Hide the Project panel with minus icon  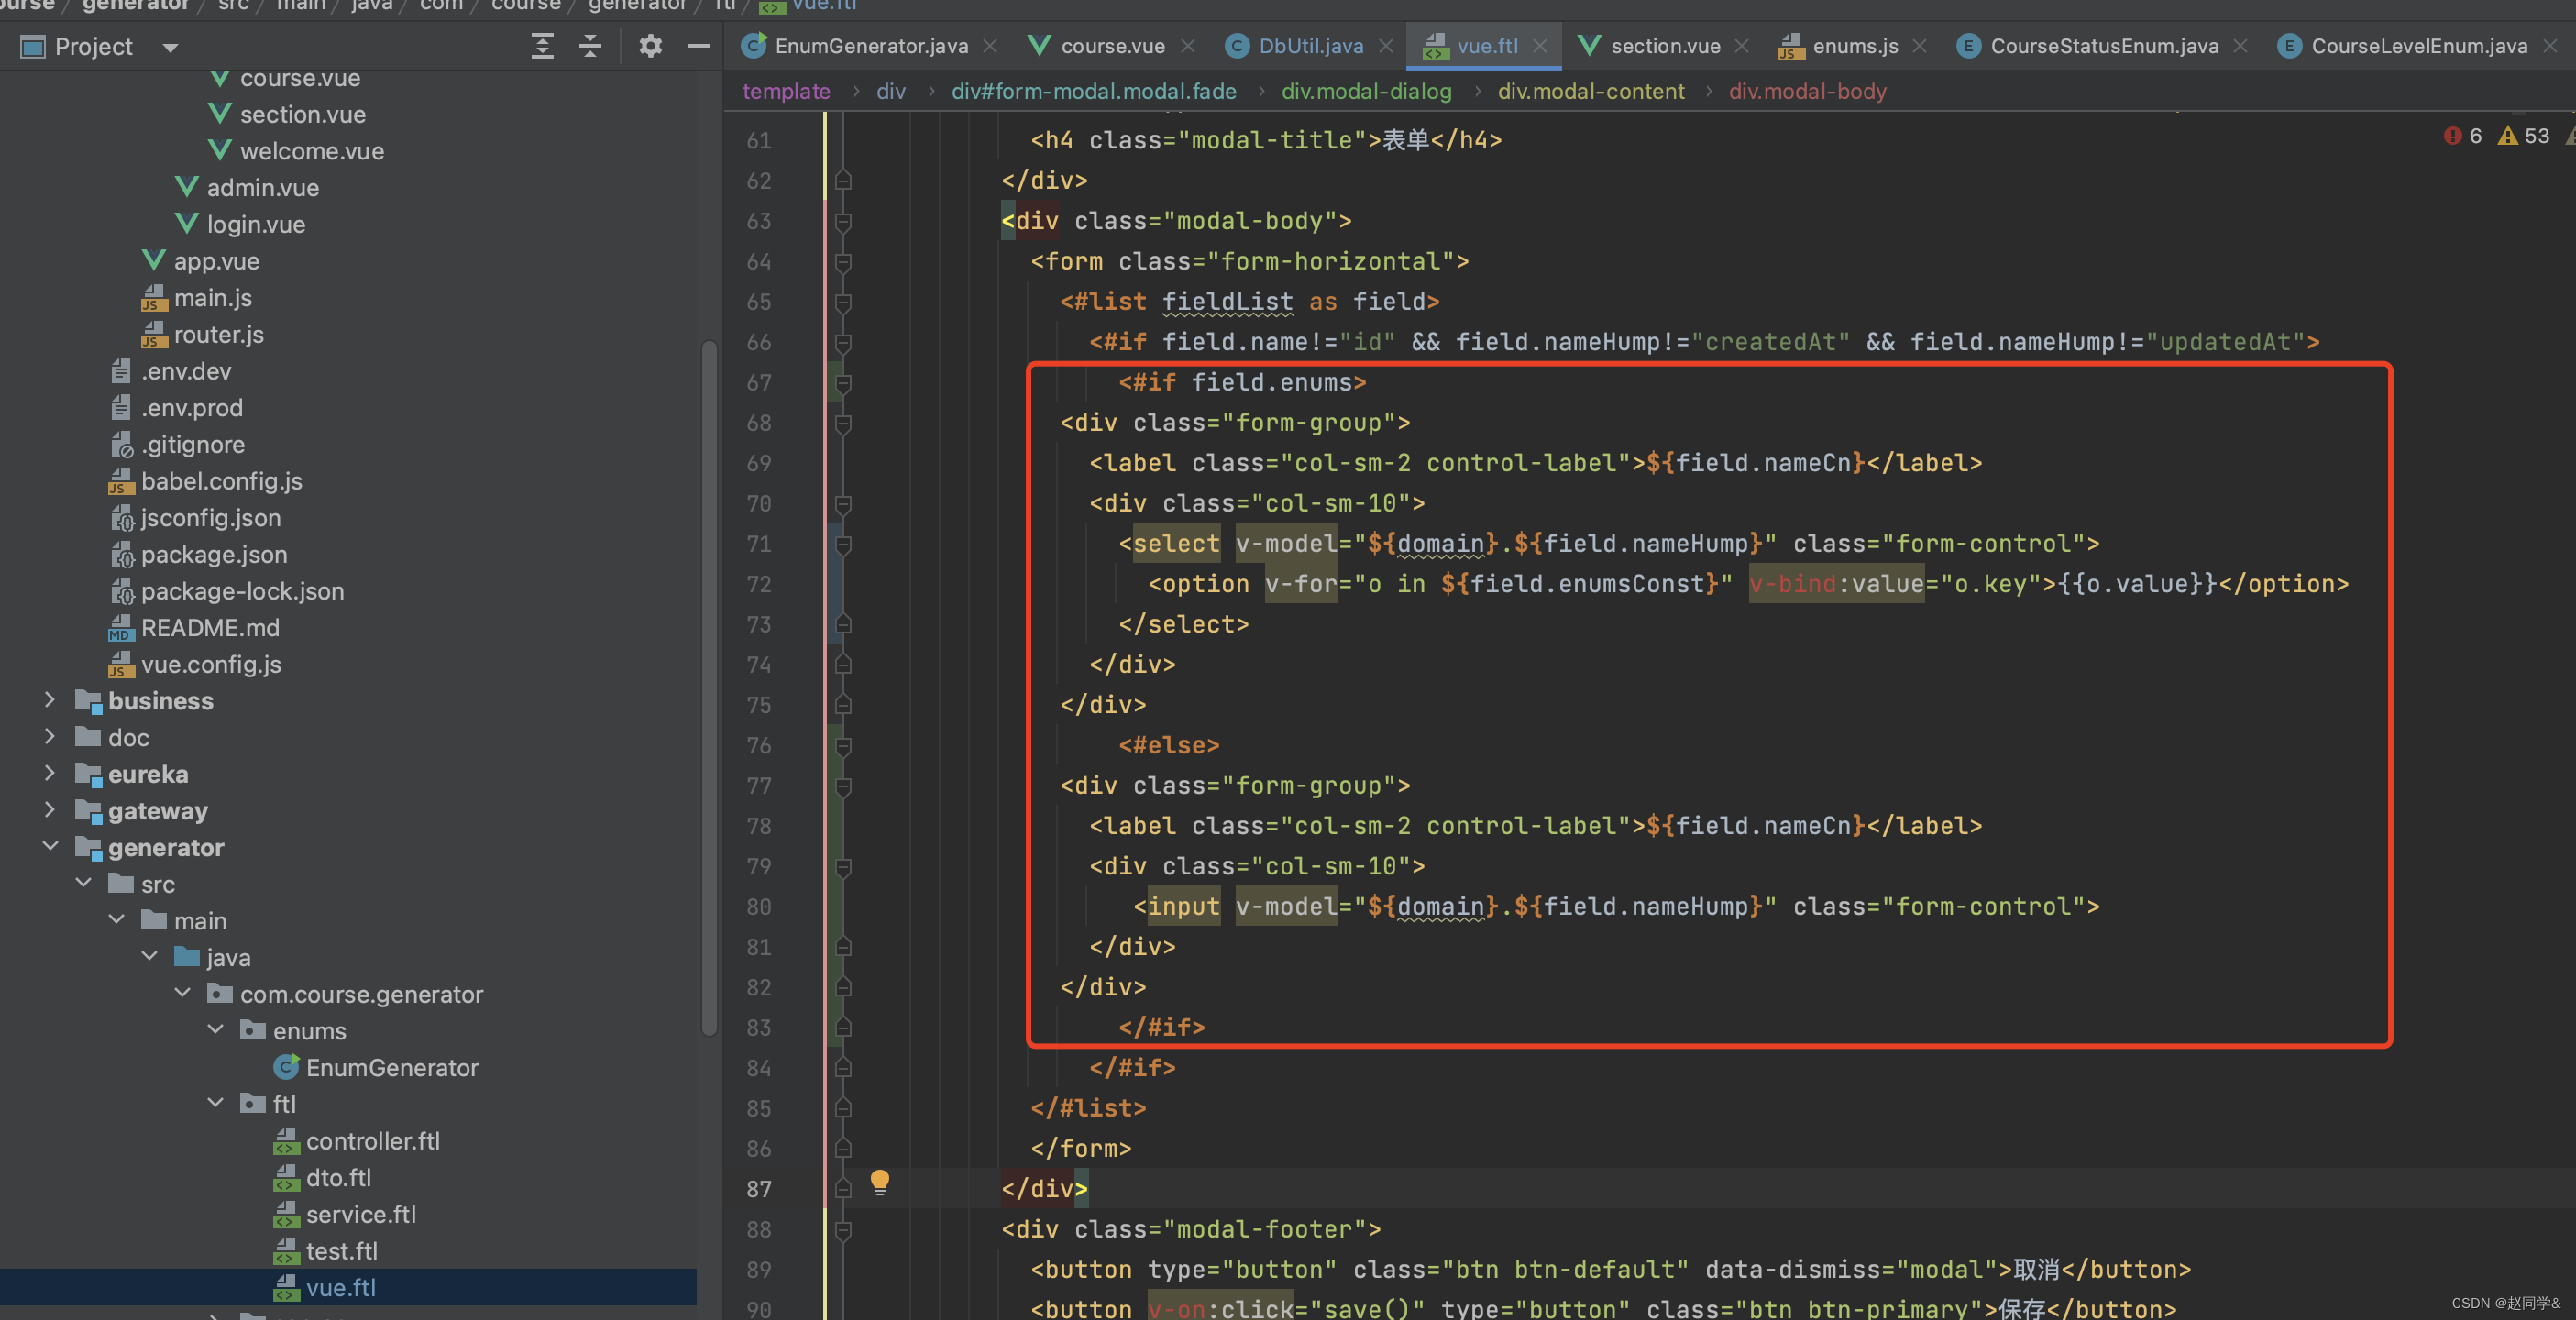tap(698, 46)
